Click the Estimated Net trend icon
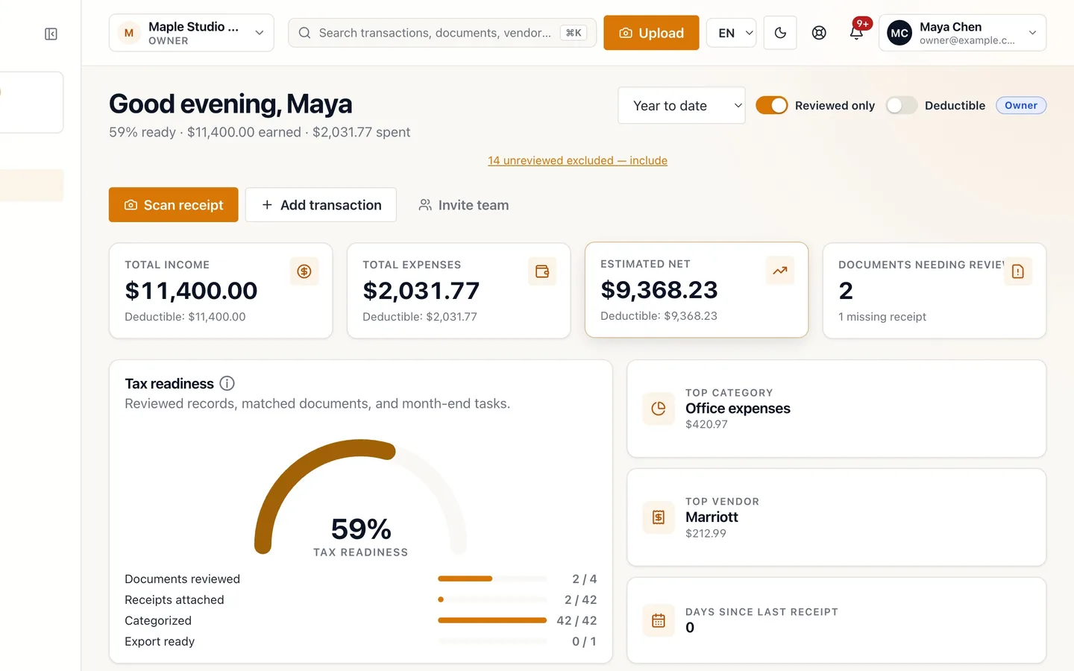Screen dimensions: 1074x671 pyautogui.click(x=780, y=271)
